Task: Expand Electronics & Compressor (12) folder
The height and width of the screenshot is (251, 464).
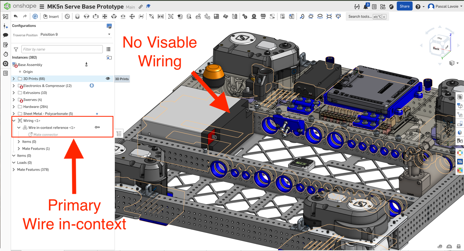Action: click(14, 86)
